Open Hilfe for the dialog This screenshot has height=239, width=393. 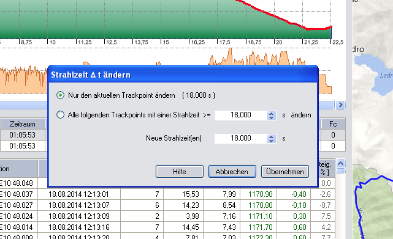coord(180,172)
